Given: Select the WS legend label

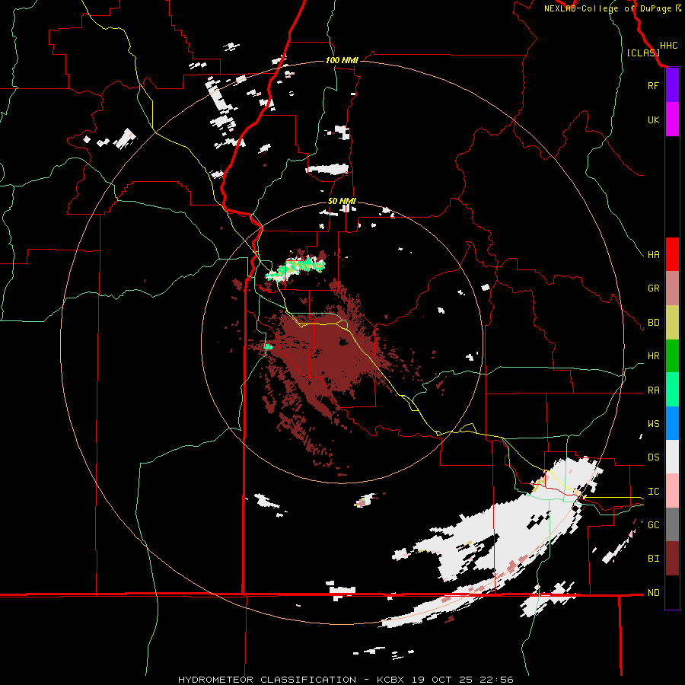Looking at the screenshot, I should (x=653, y=424).
